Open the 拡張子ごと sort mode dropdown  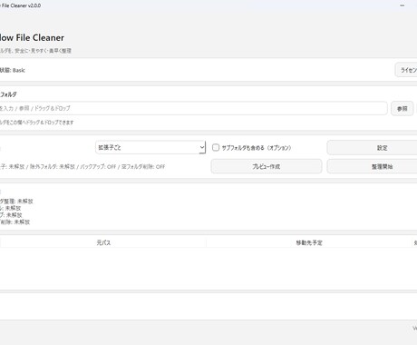150,147
